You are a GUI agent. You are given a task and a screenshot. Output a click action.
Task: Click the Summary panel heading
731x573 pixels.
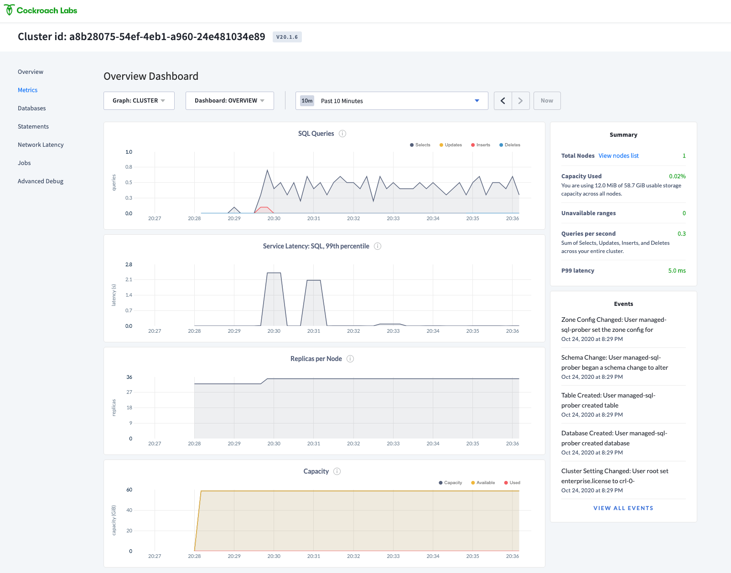coord(623,135)
